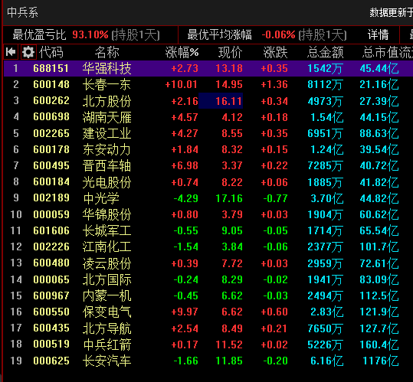Select stock code 600148
The image size is (413, 382).
(x=51, y=85)
